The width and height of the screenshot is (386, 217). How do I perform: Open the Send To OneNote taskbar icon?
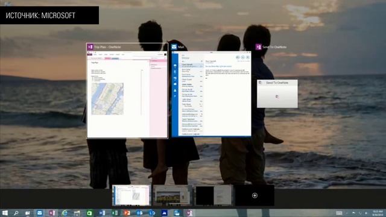[189, 213]
